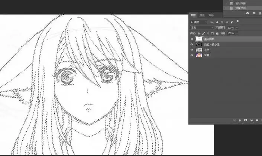Viewport: 262px width, 156px height.
Task: Filter layers by type (T) layers
Action: pos(222,22)
